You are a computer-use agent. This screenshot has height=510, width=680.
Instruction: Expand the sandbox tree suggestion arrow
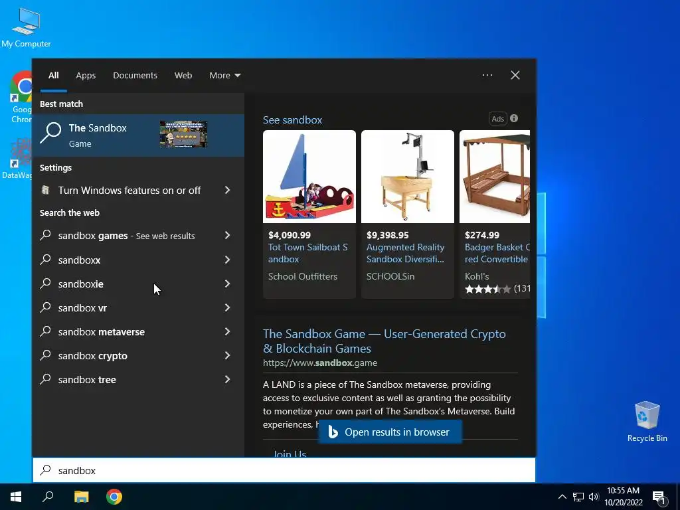click(x=227, y=379)
